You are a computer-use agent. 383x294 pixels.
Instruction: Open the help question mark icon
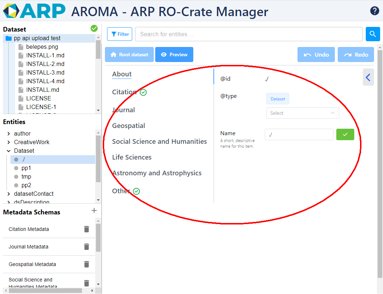tap(374, 11)
